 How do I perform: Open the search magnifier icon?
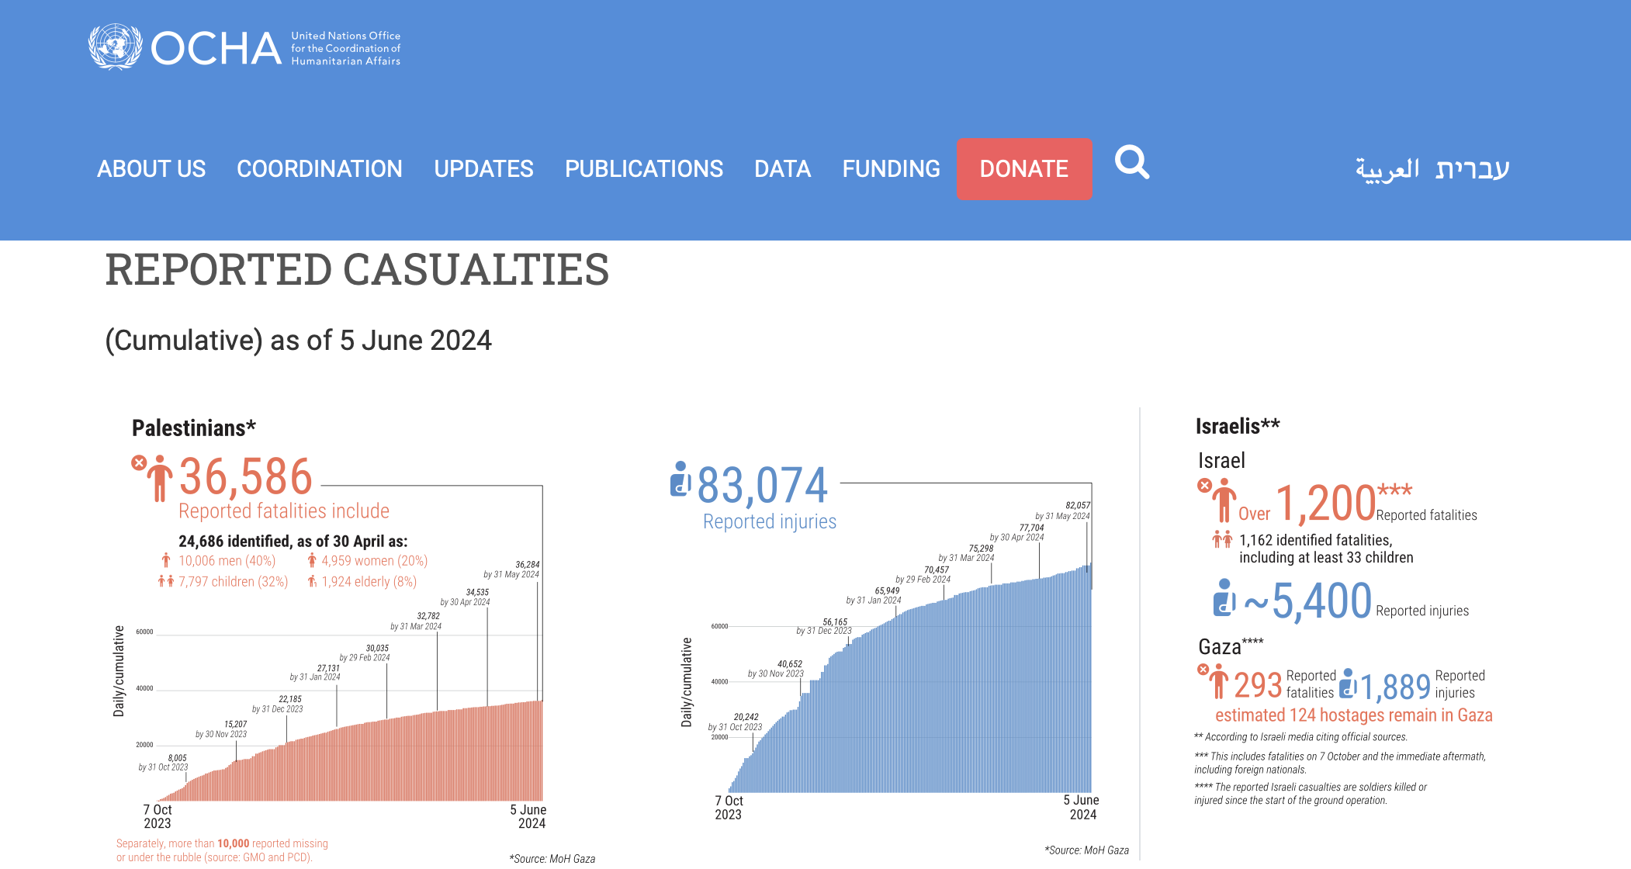(x=1132, y=162)
